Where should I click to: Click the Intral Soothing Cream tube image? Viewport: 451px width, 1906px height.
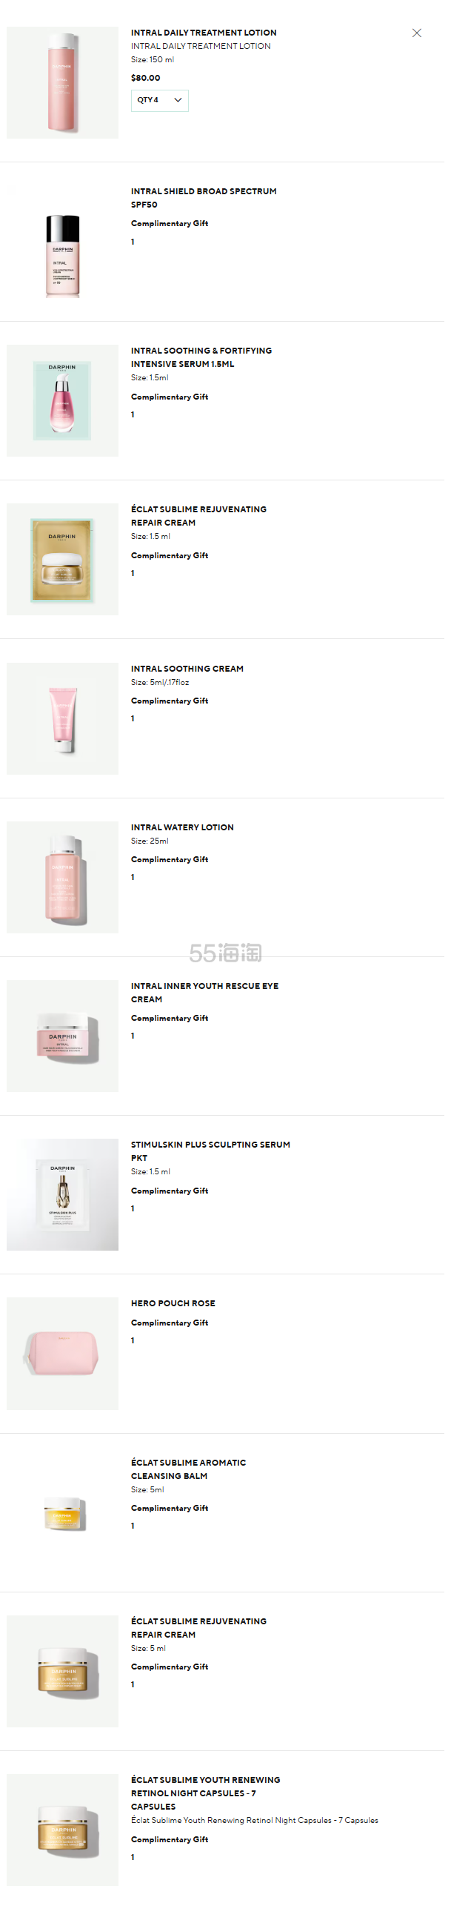63,719
